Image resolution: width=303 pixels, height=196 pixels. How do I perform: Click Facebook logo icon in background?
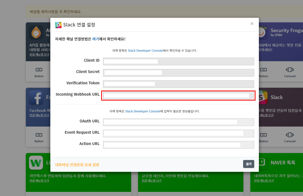click(x=36, y=98)
